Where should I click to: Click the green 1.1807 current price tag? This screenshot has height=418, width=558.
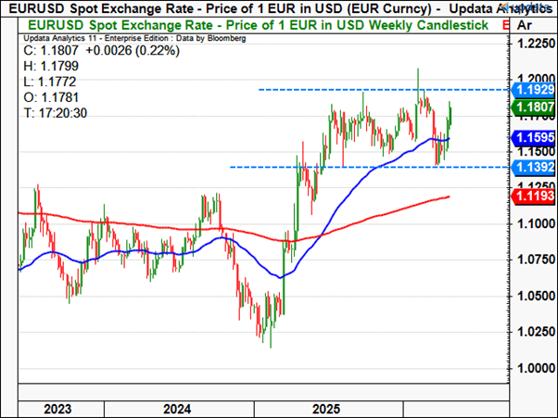click(x=532, y=107)
